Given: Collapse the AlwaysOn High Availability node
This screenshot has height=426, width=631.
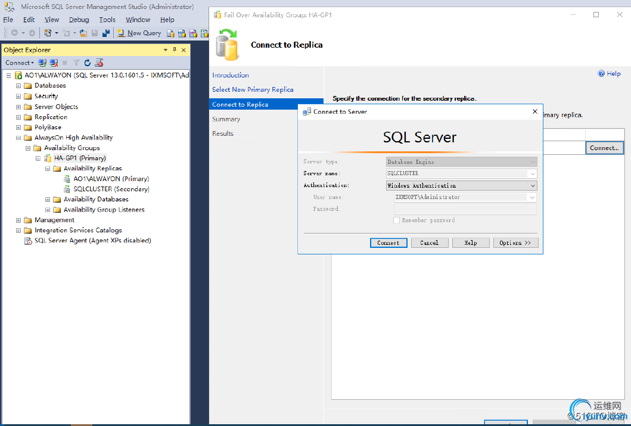Looking at the screenshot, I should click(x=18, y=138).
